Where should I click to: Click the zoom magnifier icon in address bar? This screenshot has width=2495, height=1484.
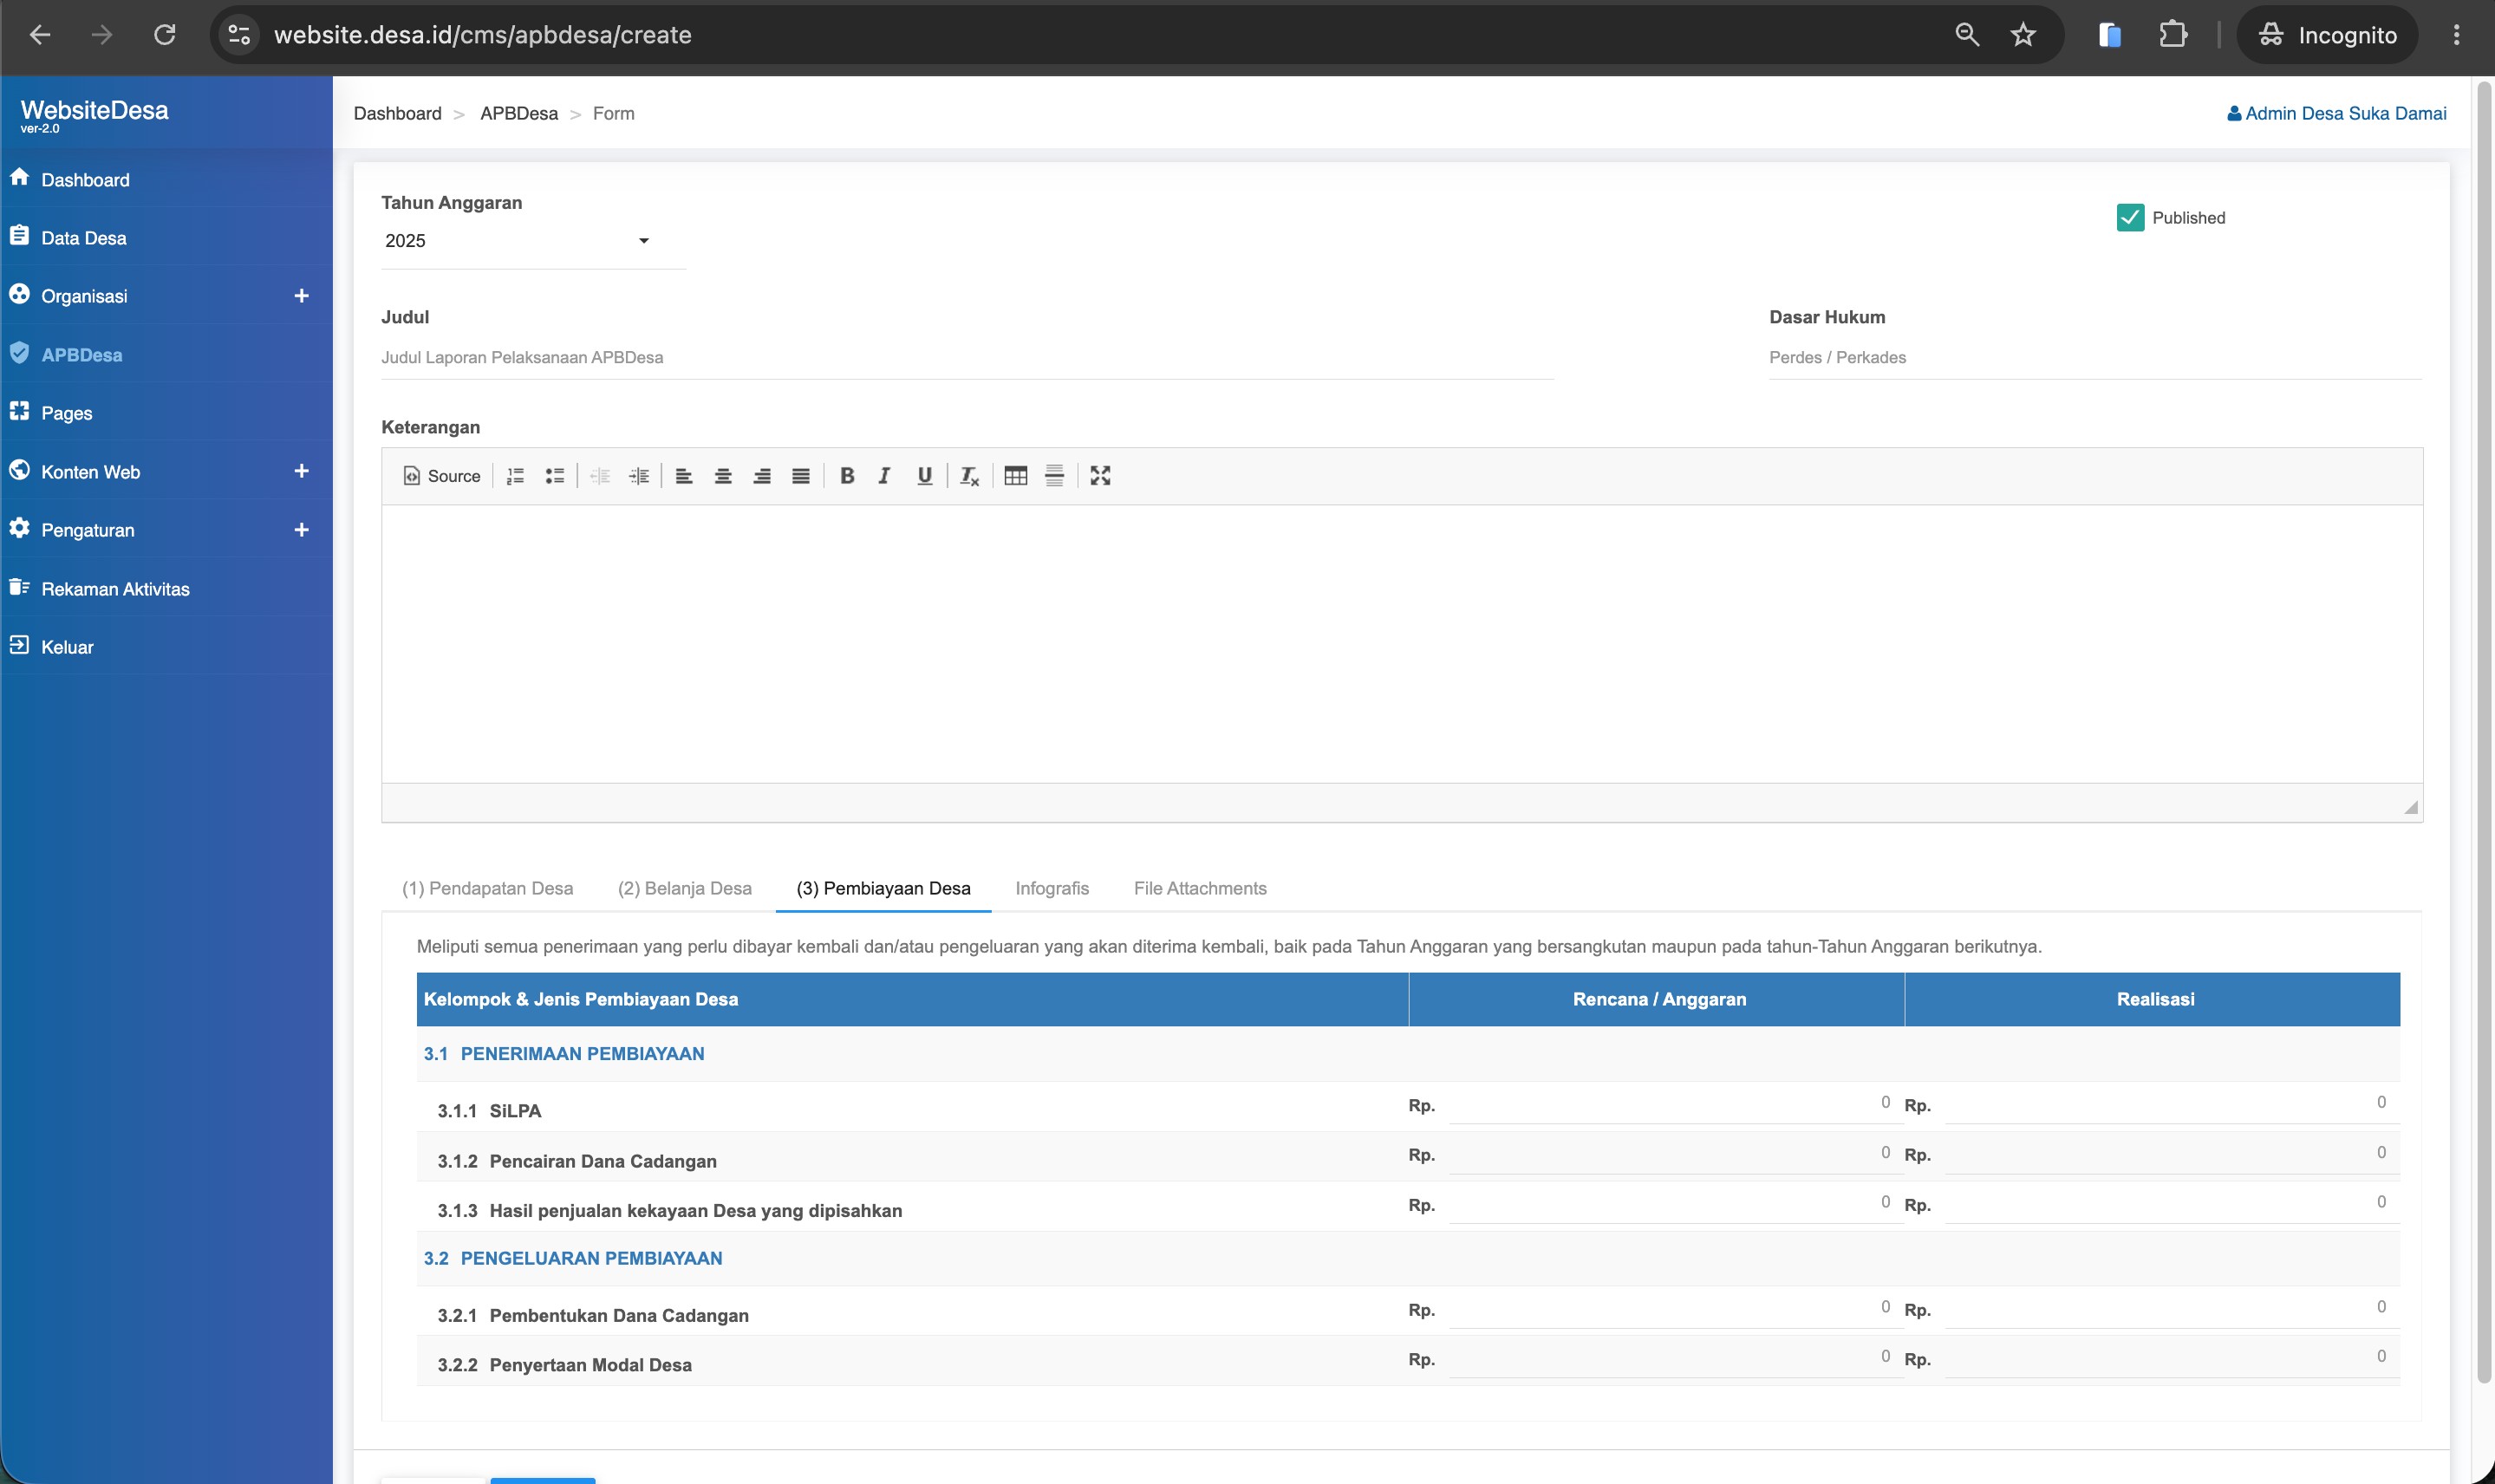pos(1966,35)
